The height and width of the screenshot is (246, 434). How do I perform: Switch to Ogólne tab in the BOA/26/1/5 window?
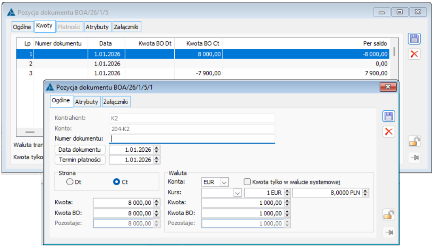[22, 27]
